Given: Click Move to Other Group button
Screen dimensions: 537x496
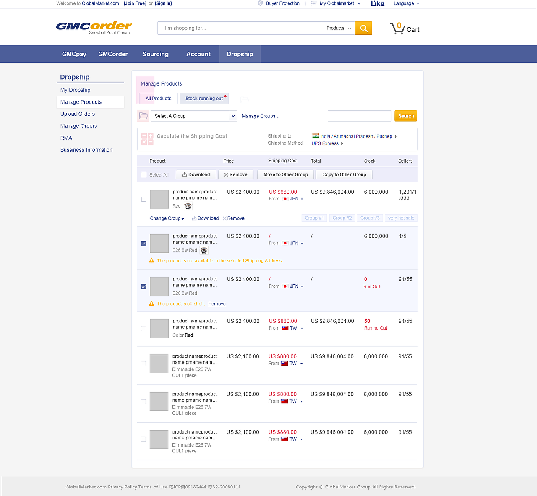Looking at the screenshot, I should 286,174.
